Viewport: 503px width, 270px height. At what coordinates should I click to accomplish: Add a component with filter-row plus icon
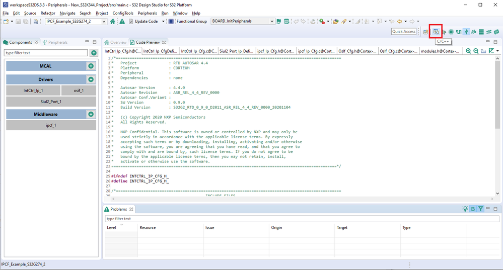coord(94,53)
